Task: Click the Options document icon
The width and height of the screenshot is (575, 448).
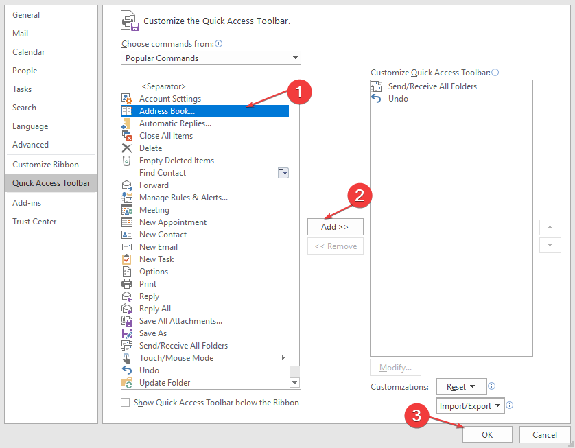Action: click(126, 272)
